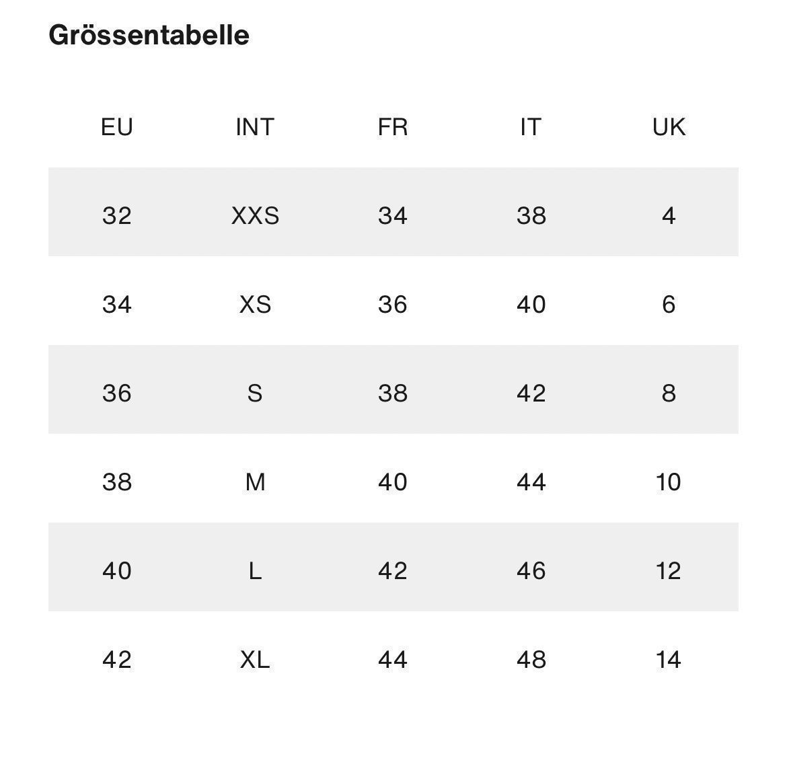Click EU size 32 cell

click(x=117, y=216)
